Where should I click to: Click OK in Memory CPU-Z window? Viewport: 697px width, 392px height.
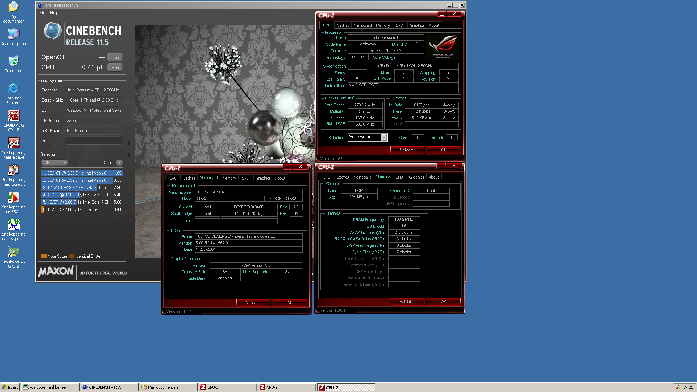(443, 302)
